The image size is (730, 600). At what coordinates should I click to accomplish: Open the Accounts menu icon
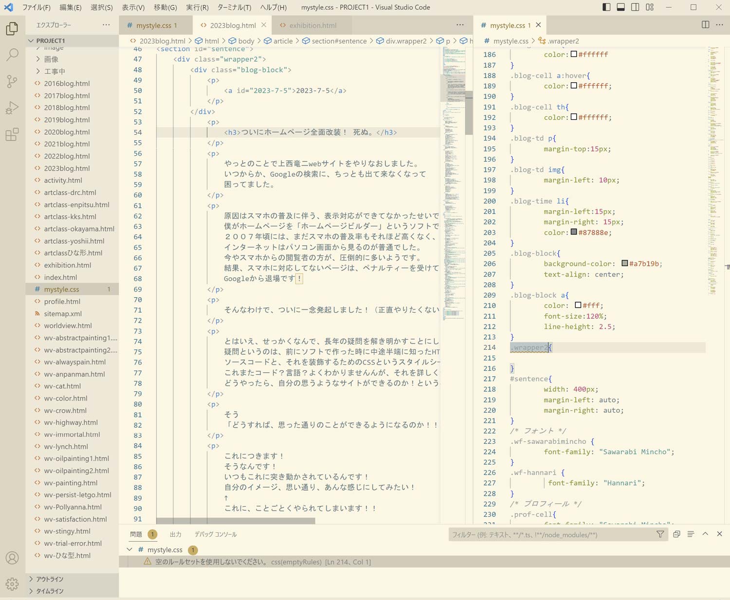(x=12, y=558)
